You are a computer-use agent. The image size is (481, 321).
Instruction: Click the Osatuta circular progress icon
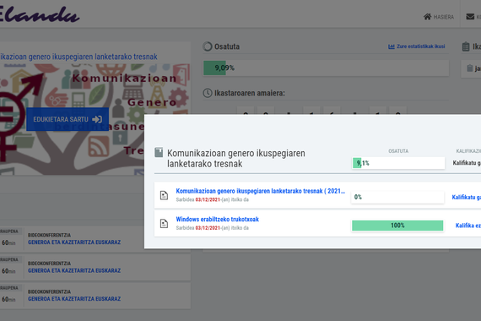tap(208, 46)
